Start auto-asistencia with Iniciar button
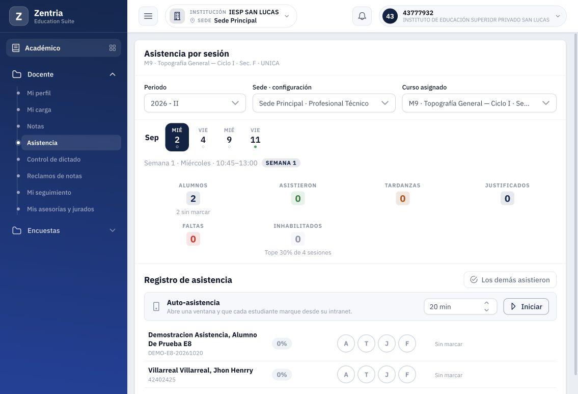Screen dimensions: 578x394 pos(526,306)
